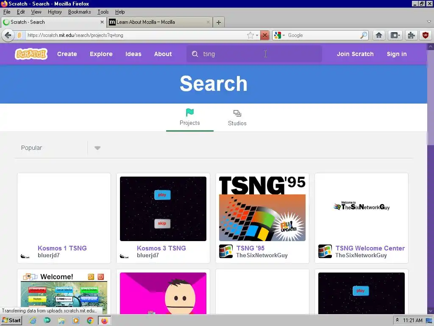
Task: Open the History menu
Action: click(55, 12)
